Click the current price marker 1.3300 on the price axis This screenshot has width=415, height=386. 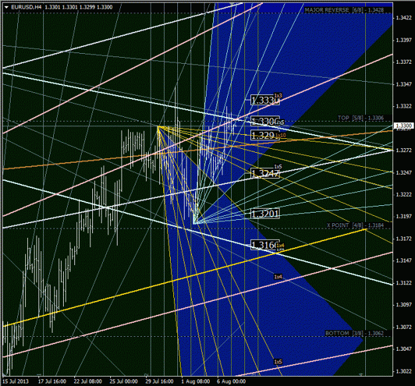pyautogui.click(x=404, y=126)
